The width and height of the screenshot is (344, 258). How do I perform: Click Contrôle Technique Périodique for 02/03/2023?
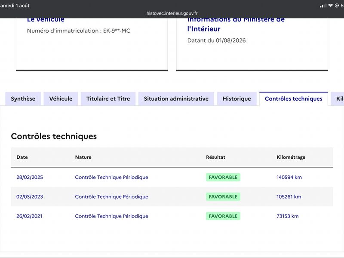click(x=111, y=197)
